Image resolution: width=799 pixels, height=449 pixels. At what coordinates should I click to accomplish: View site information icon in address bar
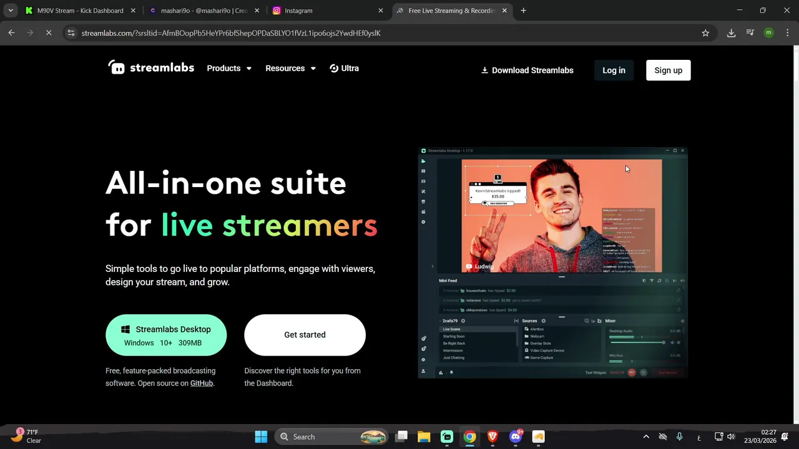[x=71, y=33]
